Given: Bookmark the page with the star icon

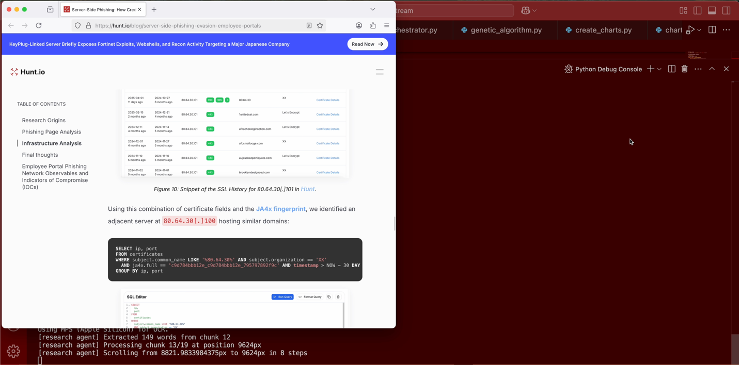Looking at the screenshot, I should 320,26.
